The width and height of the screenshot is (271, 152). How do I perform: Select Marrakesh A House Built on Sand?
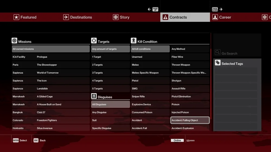click(x=51, y=104)
